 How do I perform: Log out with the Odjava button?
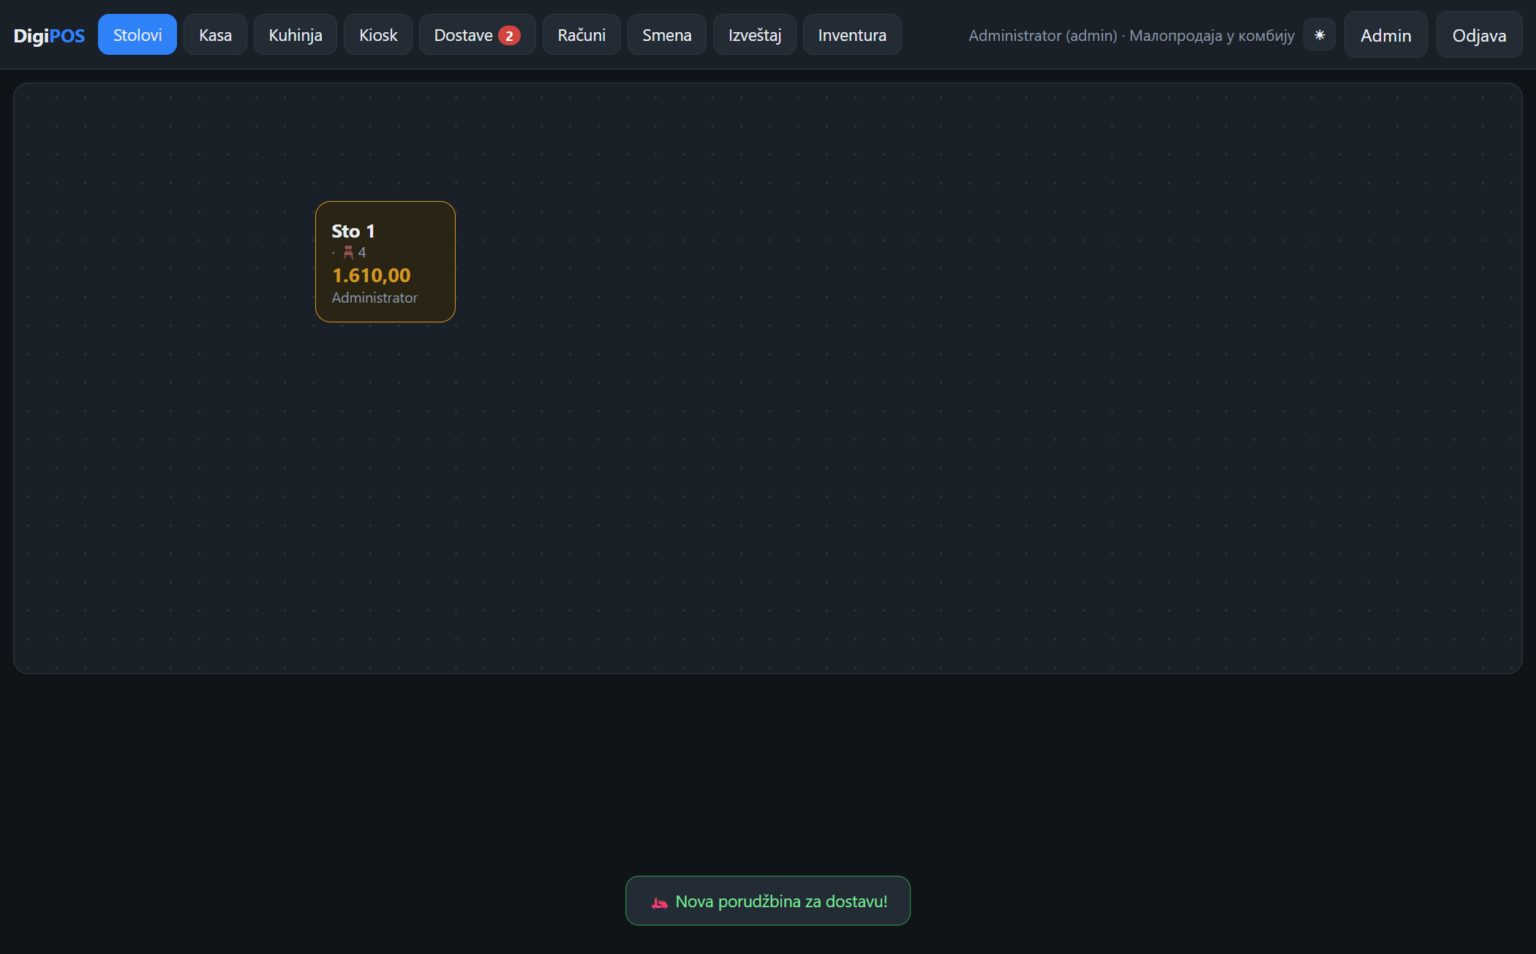pyautogui.click(x=1479, y=35)
